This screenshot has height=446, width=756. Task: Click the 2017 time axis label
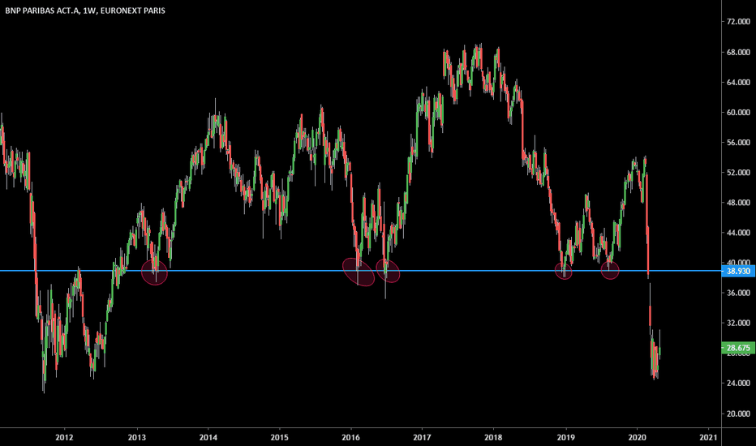pyautogui.click(x=422, y=437)
